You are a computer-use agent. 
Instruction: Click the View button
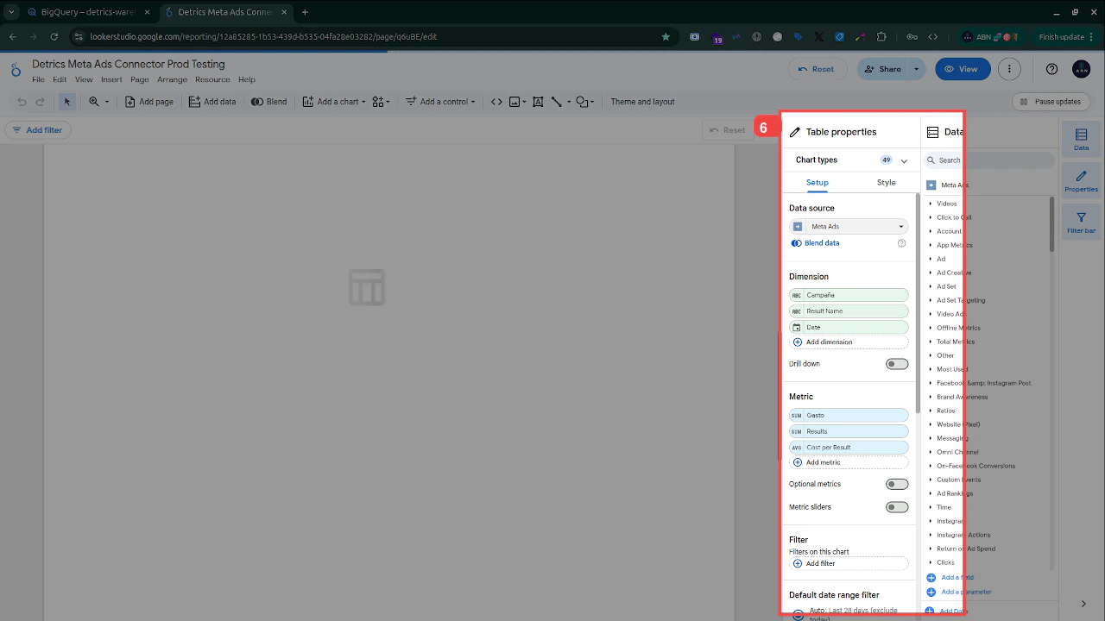click(962, 68)
